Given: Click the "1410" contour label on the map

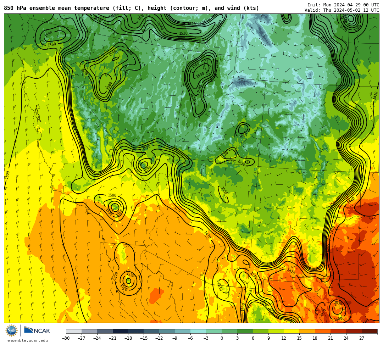Looking at the screenshot, I should click(376, 95).
